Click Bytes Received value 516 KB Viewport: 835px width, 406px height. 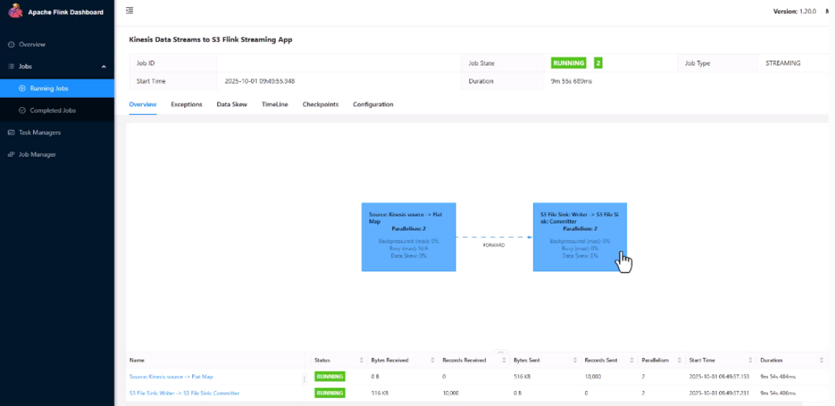tap(379, 393)
